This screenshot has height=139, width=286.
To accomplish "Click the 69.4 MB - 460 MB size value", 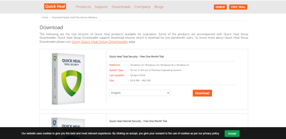I will click(x=140, y=80).
